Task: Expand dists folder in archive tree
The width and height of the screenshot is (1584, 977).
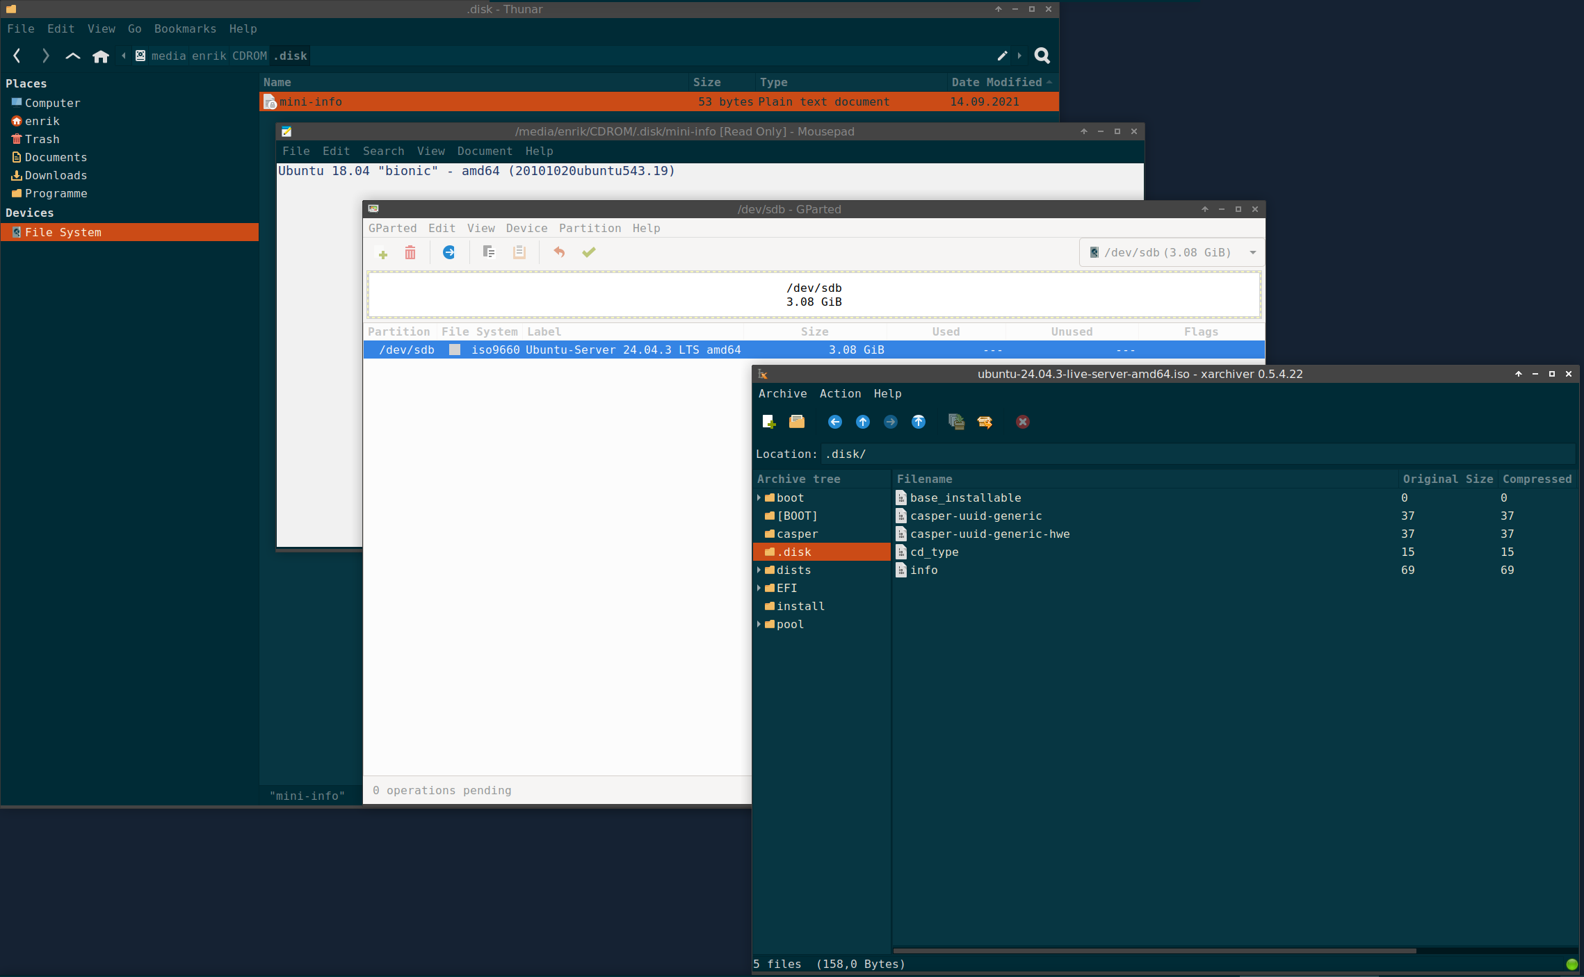Action: click(x=759, y=570)
